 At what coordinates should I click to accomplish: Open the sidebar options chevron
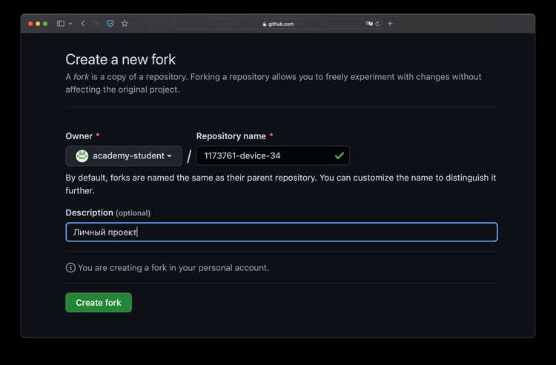tap(70, 24)
